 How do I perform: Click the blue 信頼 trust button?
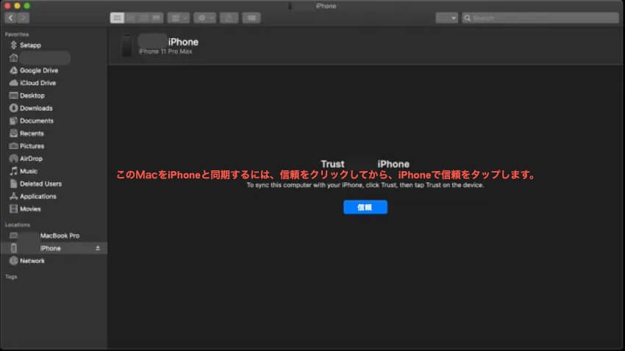point(365,207)
